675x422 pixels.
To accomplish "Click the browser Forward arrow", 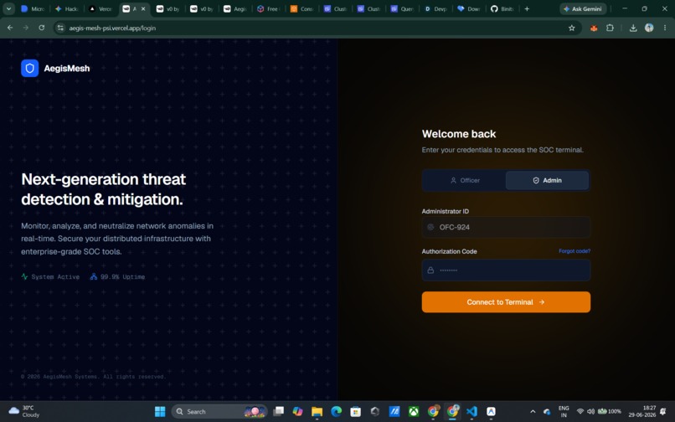I will pos(26,28).
